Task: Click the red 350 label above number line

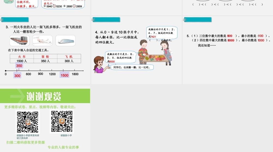Action: coord(19,66)
